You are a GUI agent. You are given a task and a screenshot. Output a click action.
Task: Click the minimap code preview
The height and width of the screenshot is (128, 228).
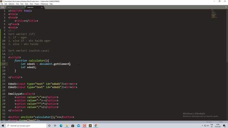click(x=214, y=14)
